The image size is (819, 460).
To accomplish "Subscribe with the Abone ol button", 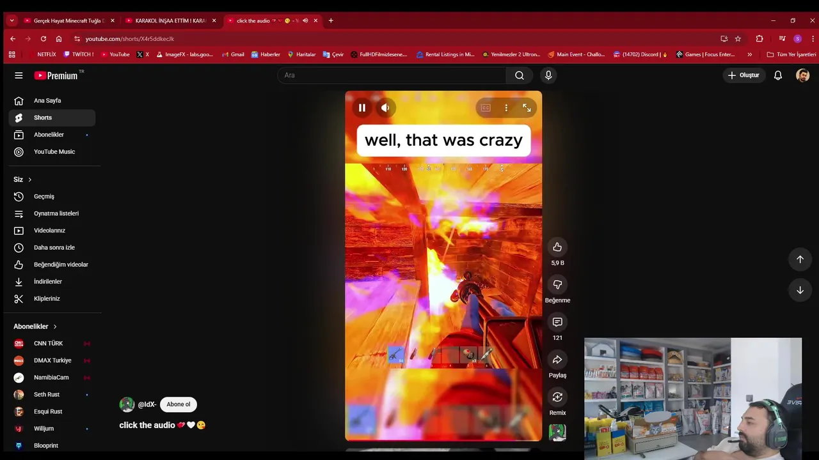I will click(179, 404).
